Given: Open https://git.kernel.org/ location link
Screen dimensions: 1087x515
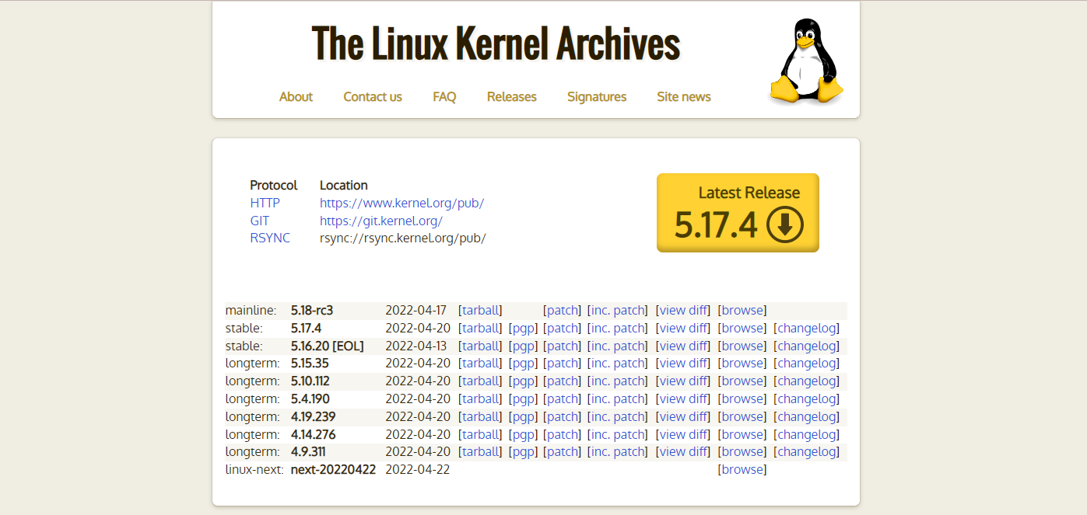Looking at the screenshot, I should [x=380, y=221].
